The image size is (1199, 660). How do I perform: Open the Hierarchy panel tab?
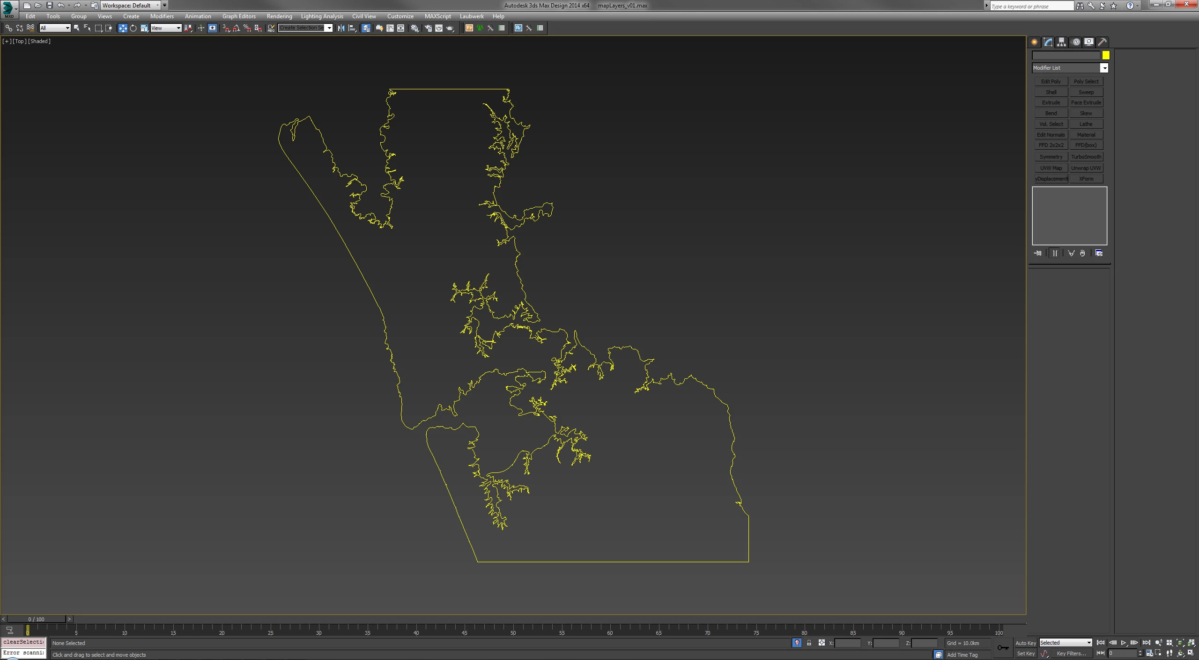1061,42
